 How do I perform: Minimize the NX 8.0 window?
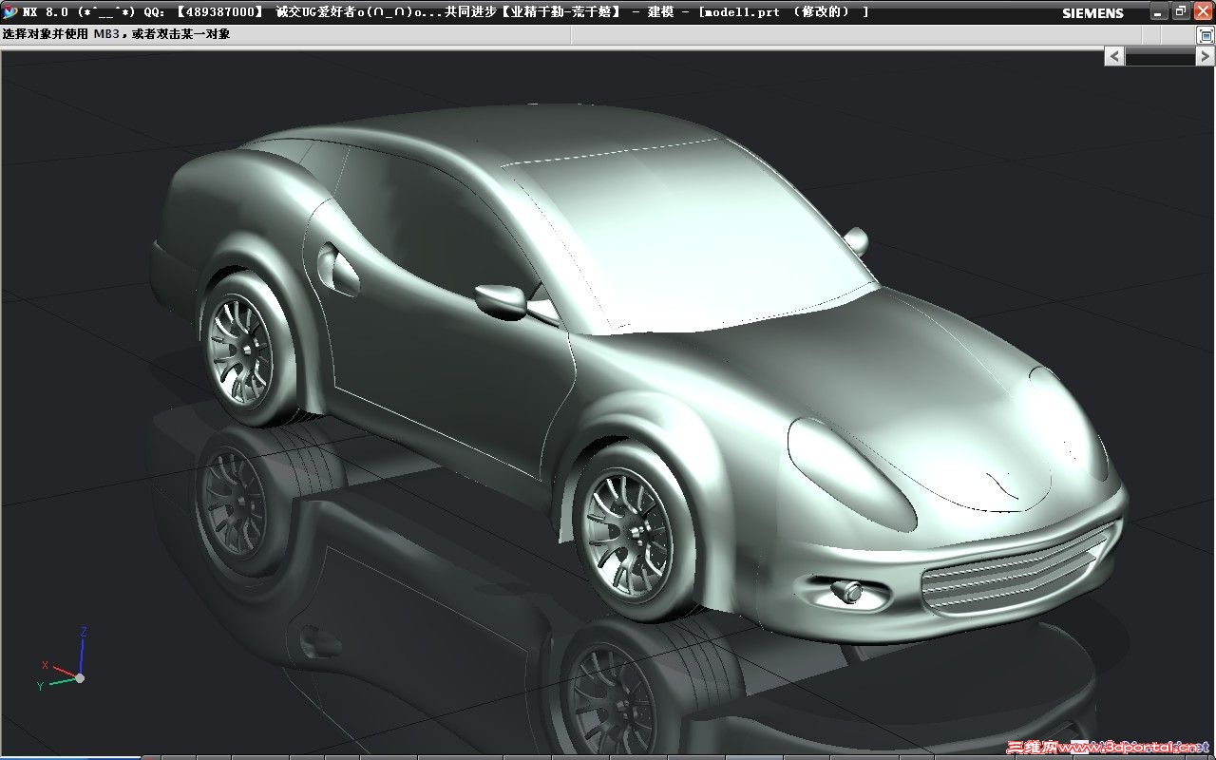click(x=1158, y=11)
